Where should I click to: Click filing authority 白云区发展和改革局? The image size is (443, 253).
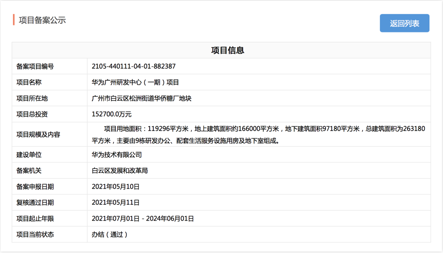(x=120, y=171)
